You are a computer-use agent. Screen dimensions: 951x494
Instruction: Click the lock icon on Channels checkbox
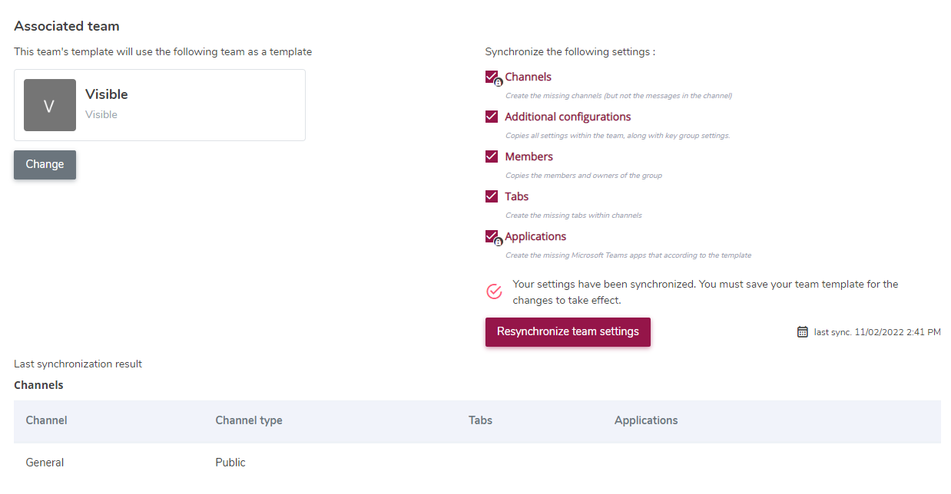(x=498, y=82)
